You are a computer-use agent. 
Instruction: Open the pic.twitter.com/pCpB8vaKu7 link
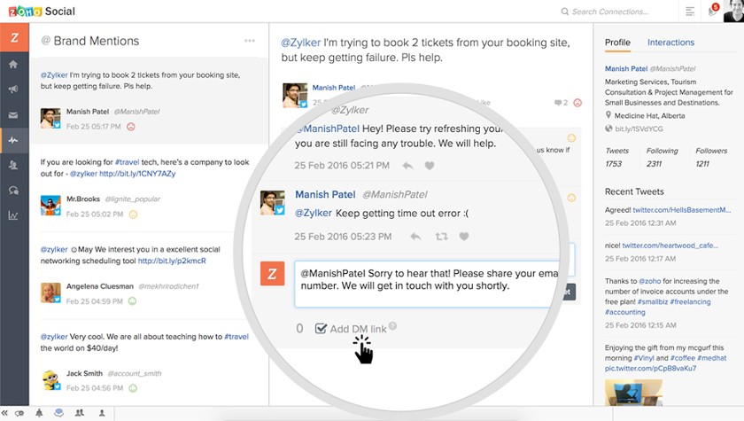(650, 369)
